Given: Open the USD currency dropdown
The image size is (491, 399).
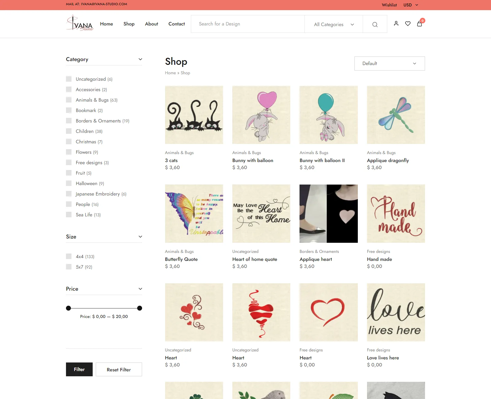Looking at the screenshot, I should click(411, 5).
